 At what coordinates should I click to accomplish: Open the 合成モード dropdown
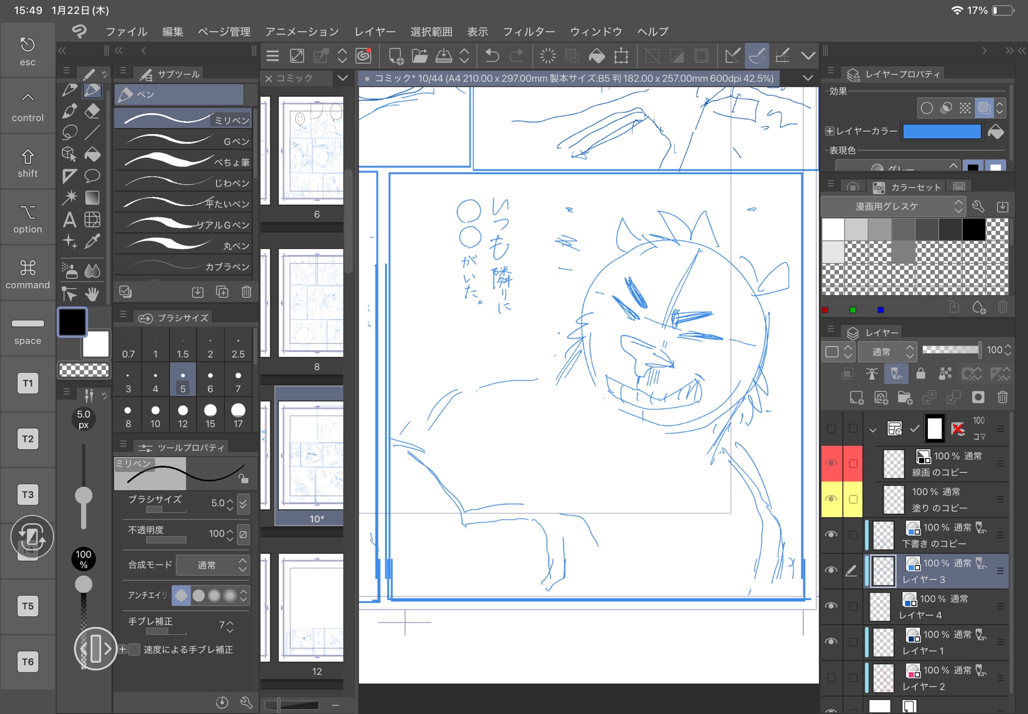tap(213, 565)
